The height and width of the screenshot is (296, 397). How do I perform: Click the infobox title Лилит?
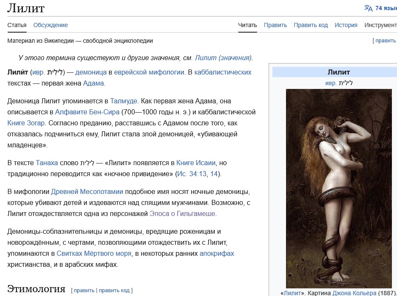tap(339, 72)
